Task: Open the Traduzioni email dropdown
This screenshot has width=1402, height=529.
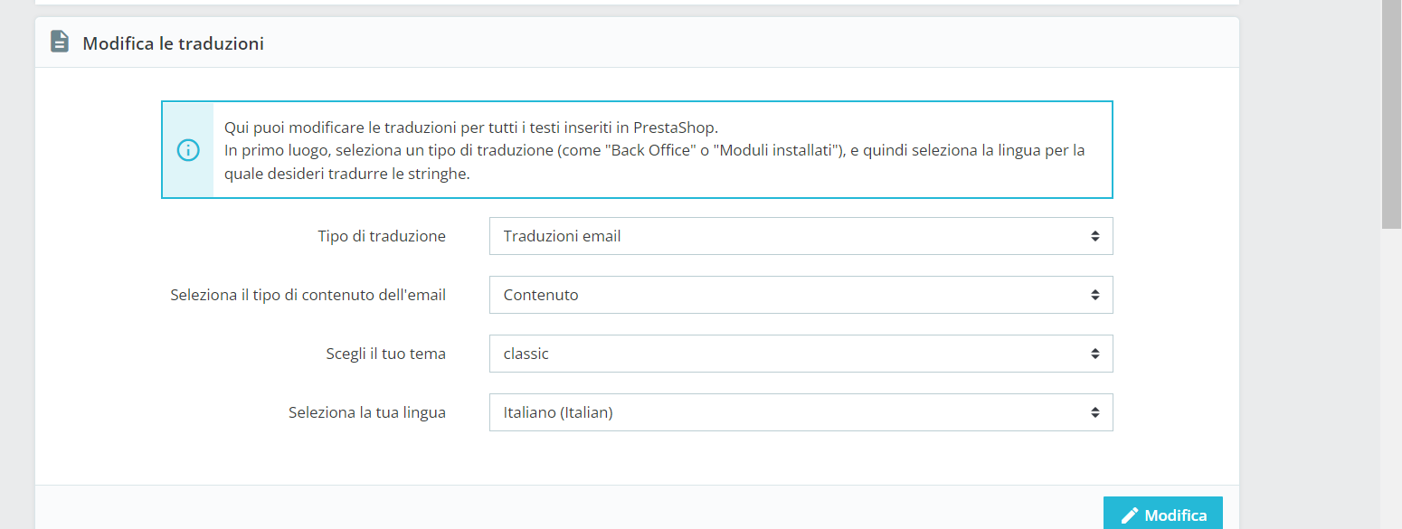Action: pos(800,236)
